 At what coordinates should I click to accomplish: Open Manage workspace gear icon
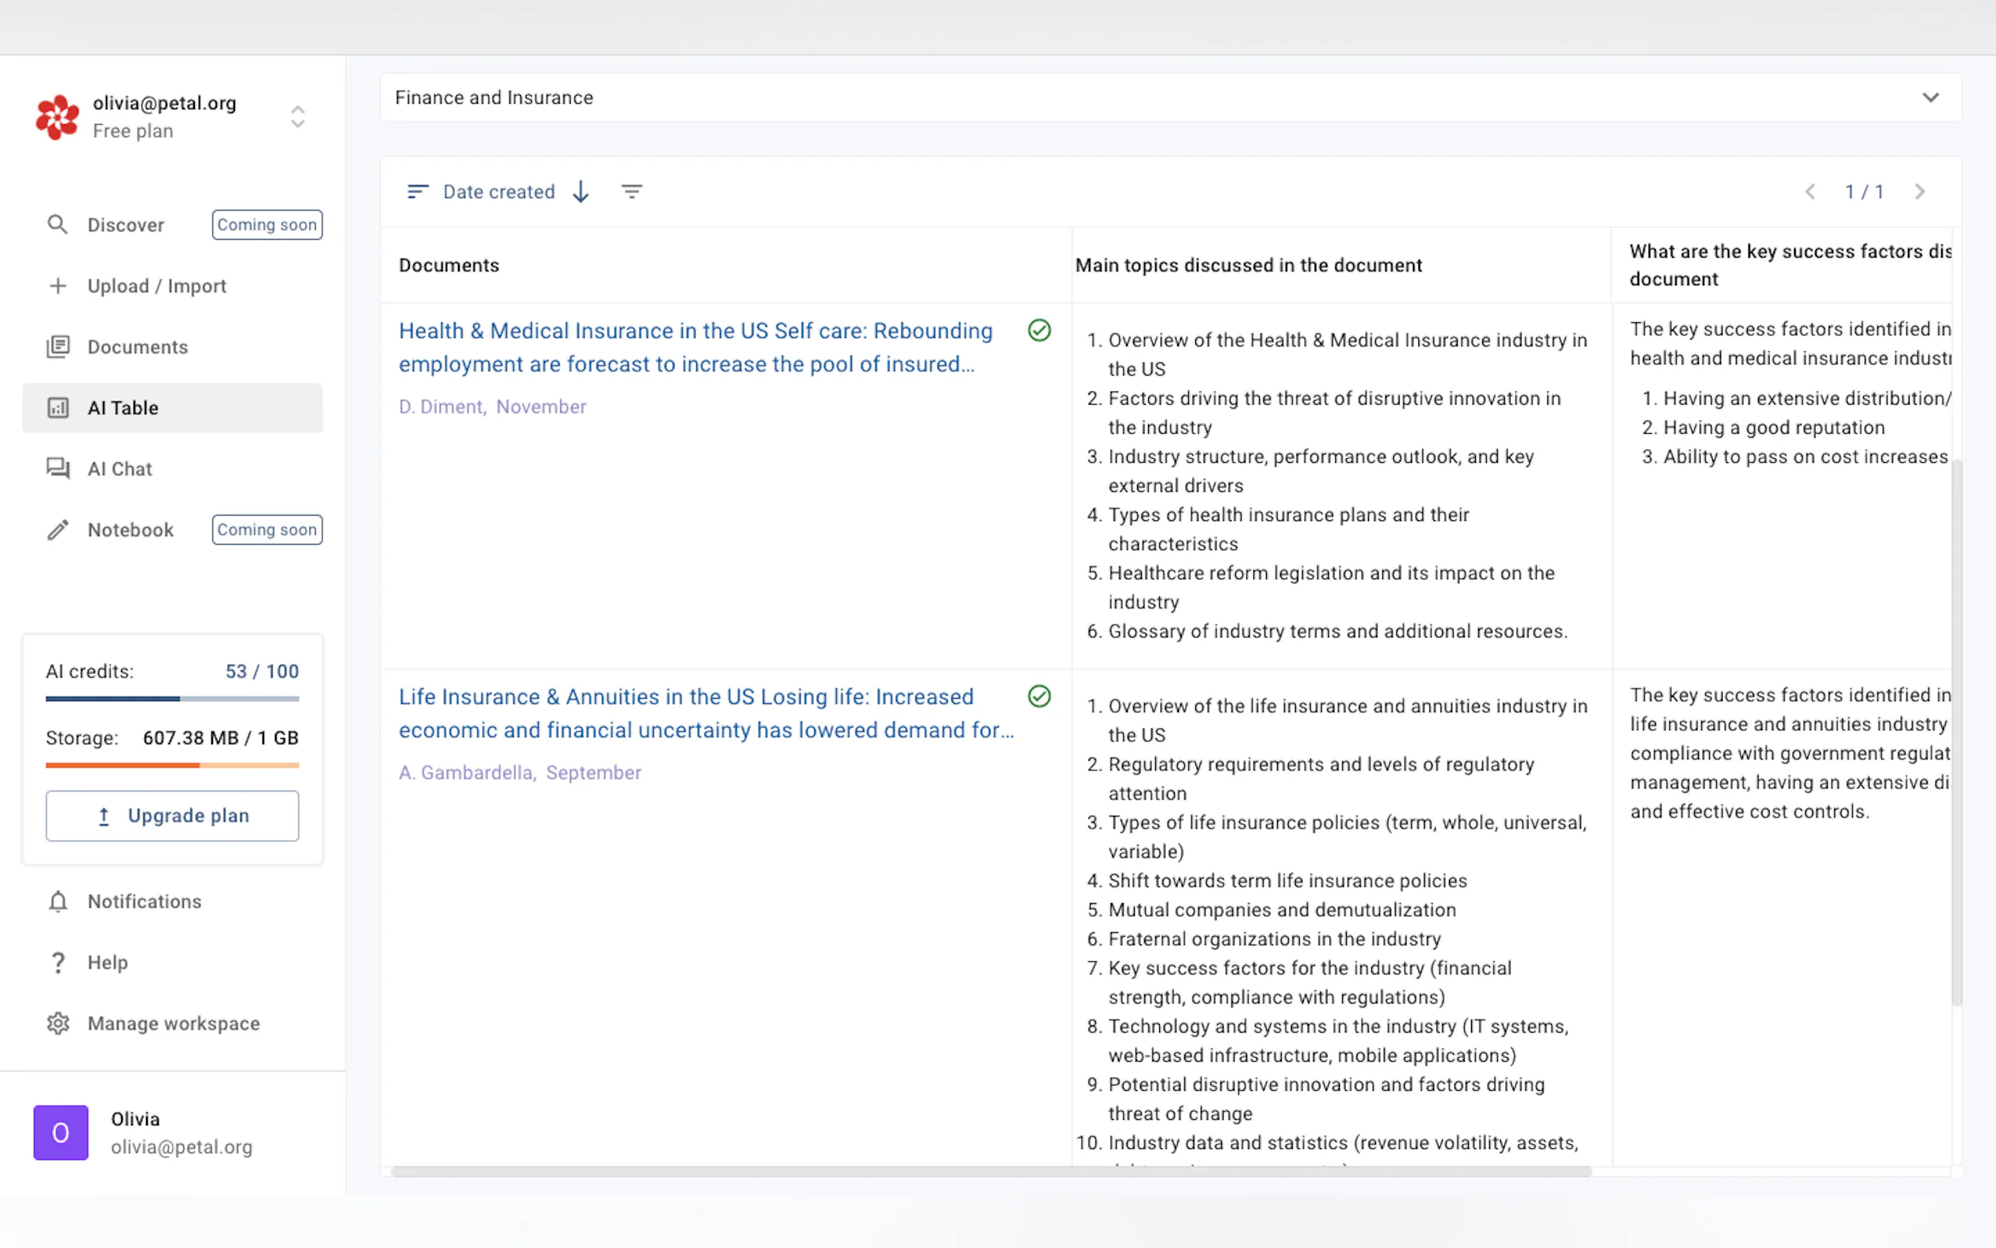(57, 1023)
